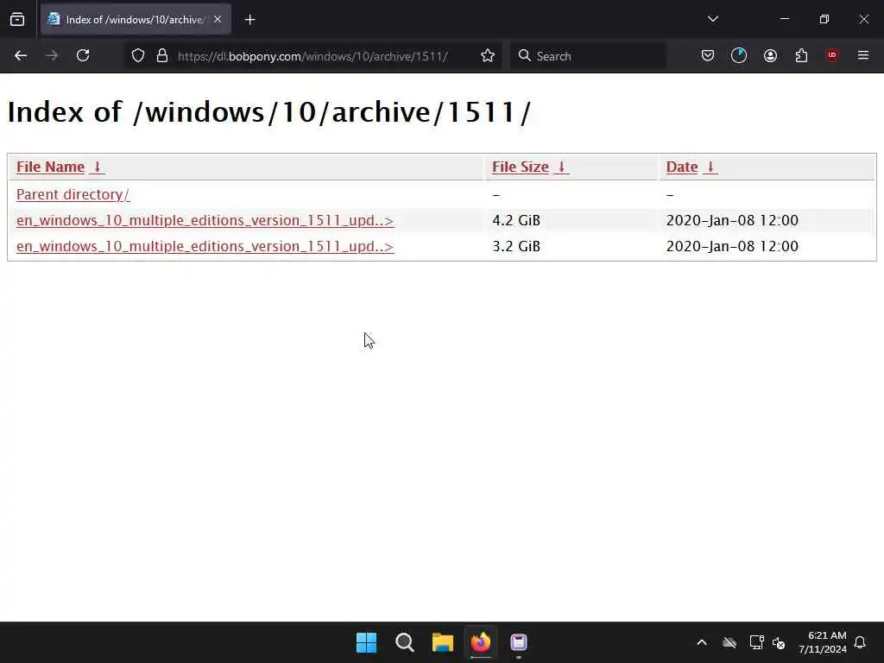The width and height of the screenshot is (884, 663).
Task: Go back to previous page
Action: (21, 55)
